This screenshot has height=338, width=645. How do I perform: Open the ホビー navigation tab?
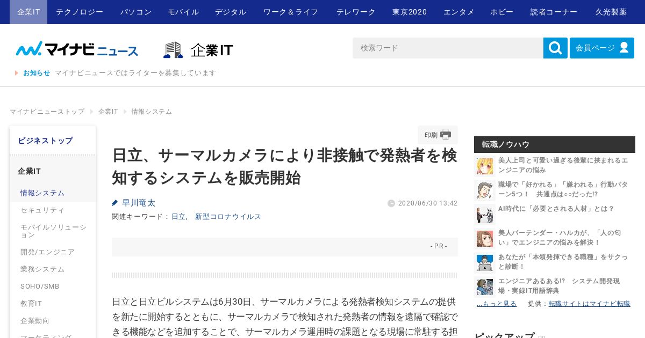(501, 12)
